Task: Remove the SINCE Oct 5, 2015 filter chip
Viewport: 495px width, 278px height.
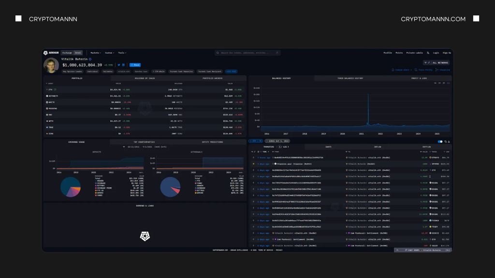Action: point(267,141)
